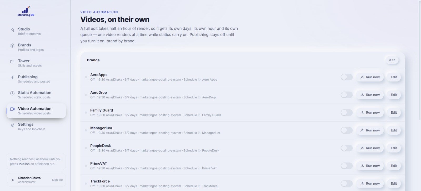
Task: Toggle AeroApps video automation on
Action: coord(347,77)
